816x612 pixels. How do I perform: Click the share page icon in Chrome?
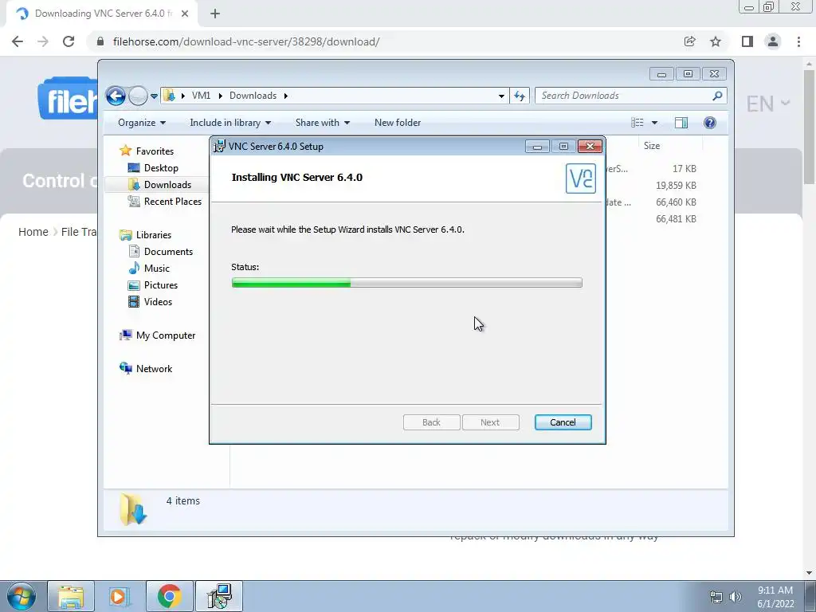point(689,41)
